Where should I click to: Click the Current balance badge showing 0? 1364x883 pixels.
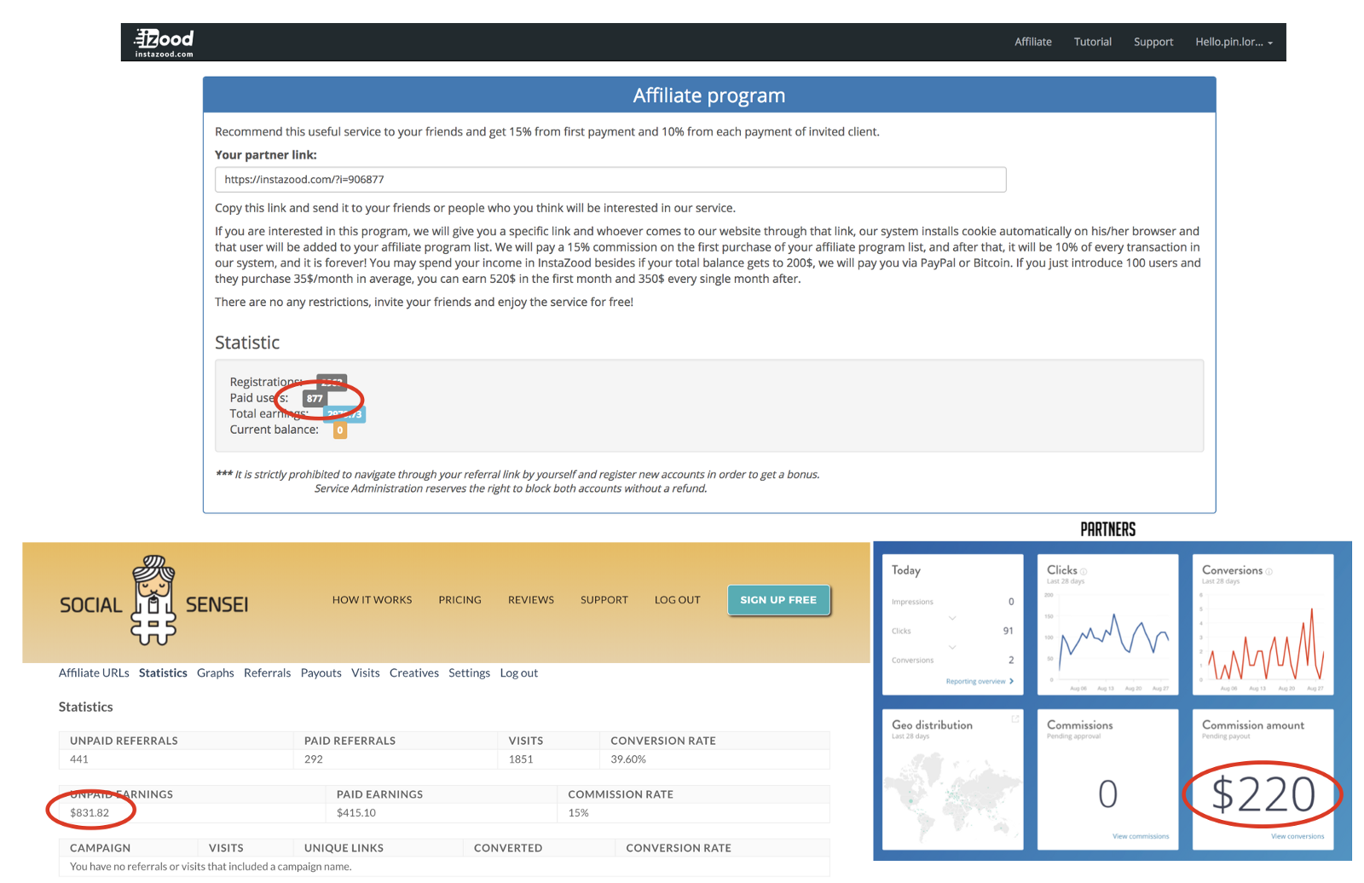point(339,430)
